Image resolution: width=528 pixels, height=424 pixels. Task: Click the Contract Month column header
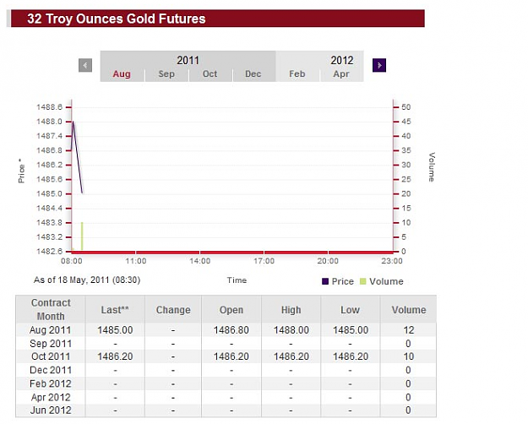[x=51, y=309]
